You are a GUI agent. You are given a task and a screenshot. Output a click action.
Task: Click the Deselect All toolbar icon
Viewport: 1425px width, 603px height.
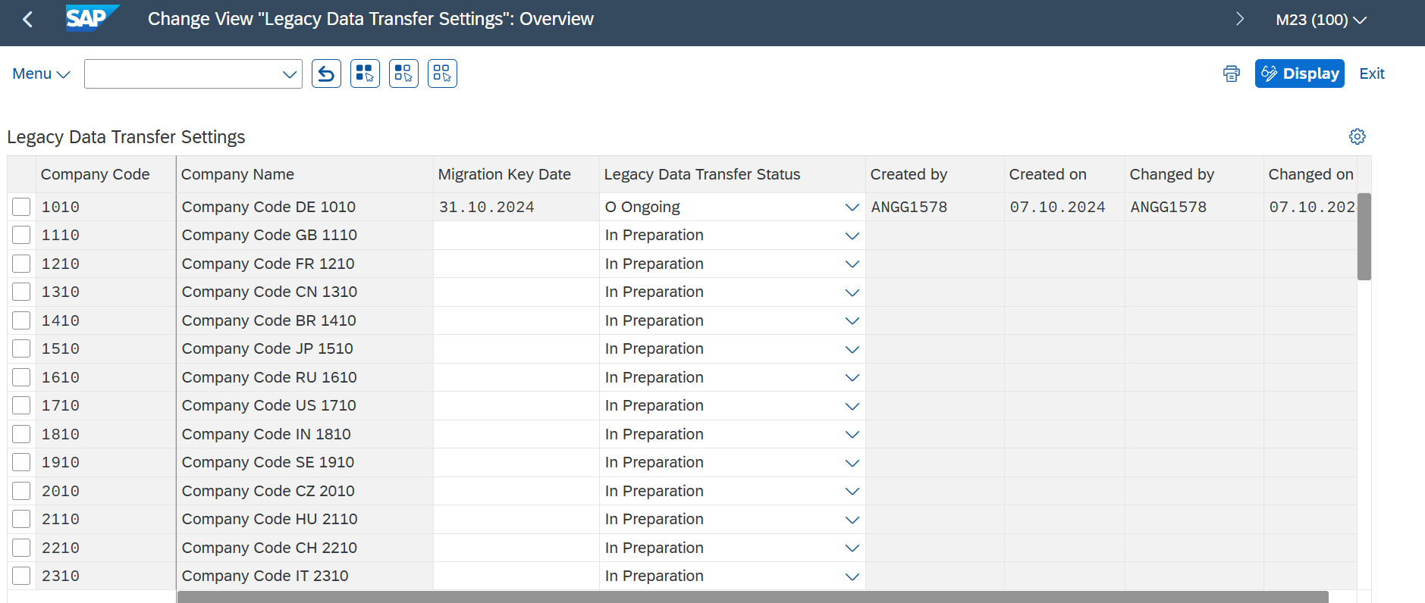(442, 73)
